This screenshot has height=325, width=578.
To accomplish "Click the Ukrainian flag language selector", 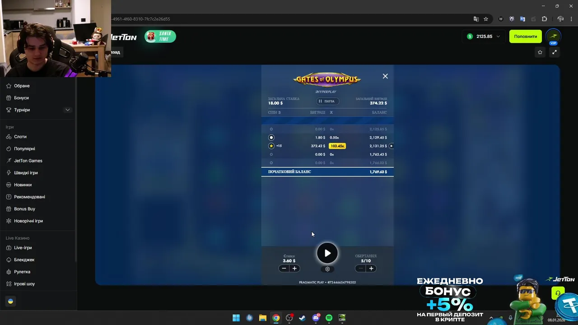I will pos(11,301).
